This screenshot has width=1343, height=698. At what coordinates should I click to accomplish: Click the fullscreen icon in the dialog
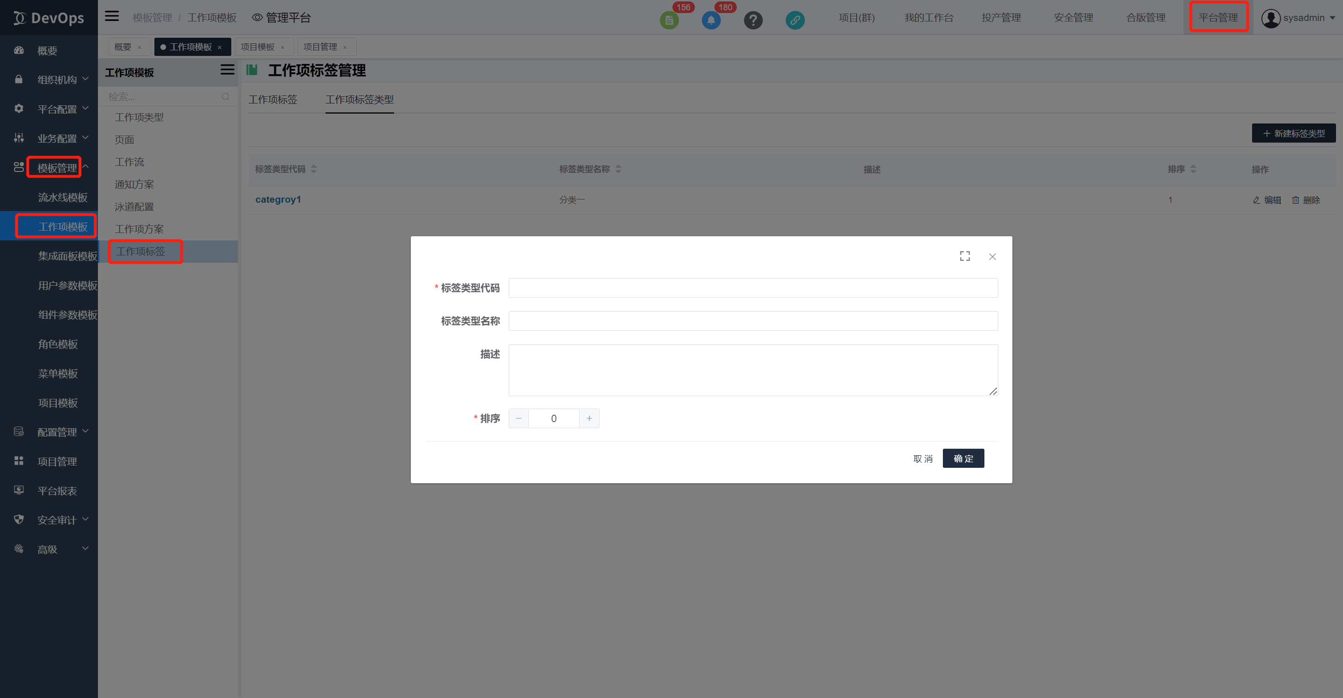pos(964,256)
